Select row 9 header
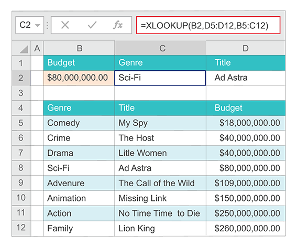Image resolution: width=297 pixels, height=247 pixels. click(21, 183)
